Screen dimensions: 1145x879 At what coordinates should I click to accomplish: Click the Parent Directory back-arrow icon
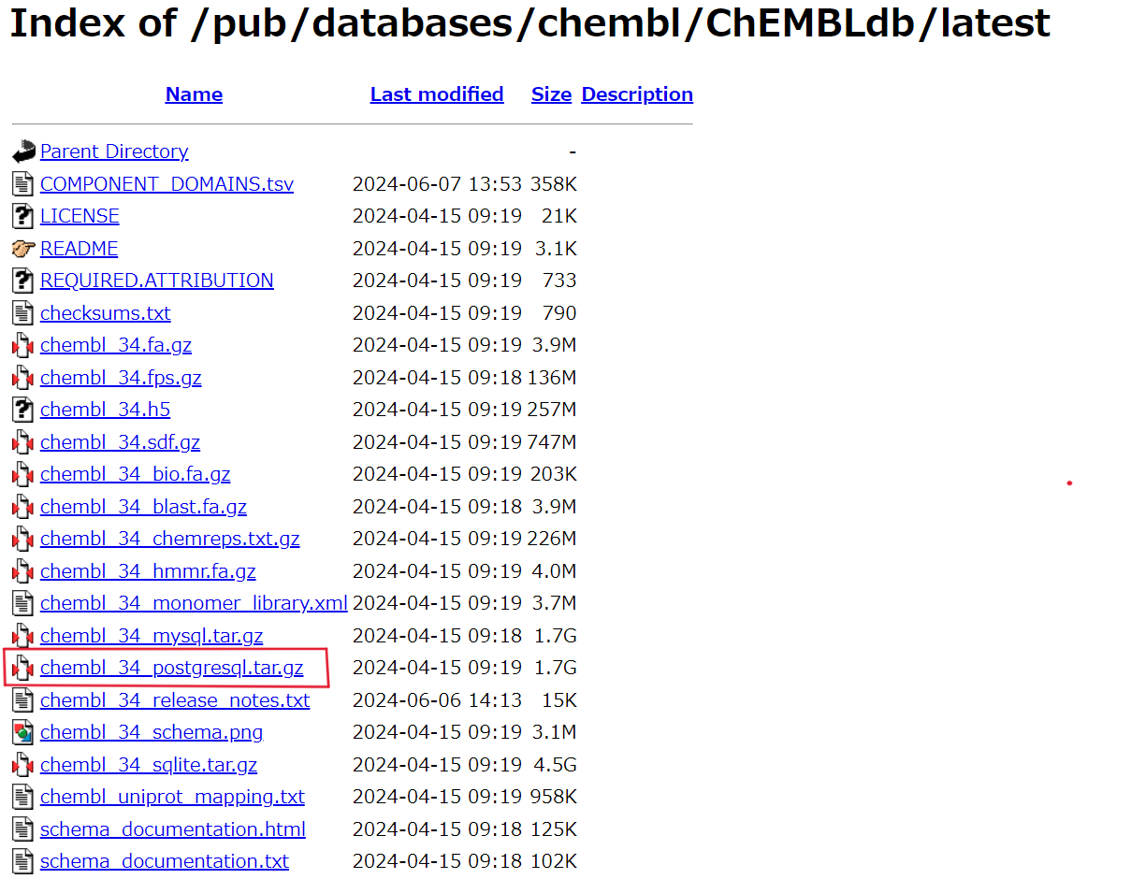point(22,151)
